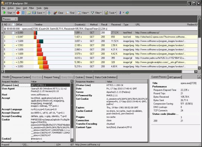Click Clear to wipe captured sessions
This screenshot has height=147, width=202.
(x=58, y=13)
